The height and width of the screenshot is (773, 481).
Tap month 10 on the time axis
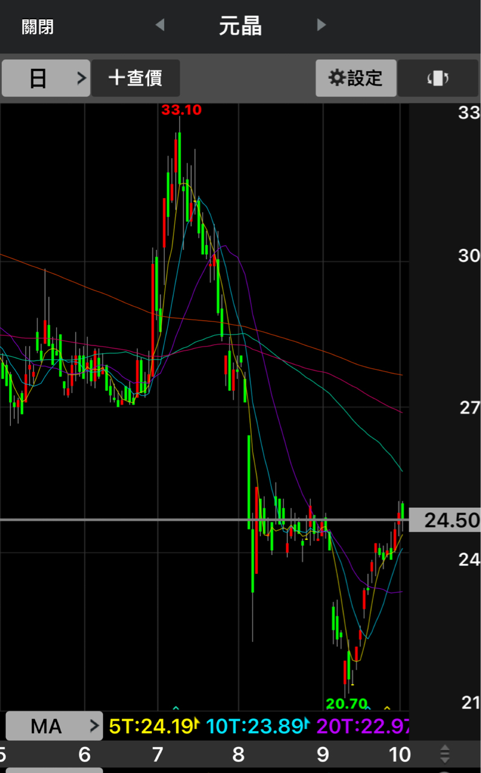400,754
